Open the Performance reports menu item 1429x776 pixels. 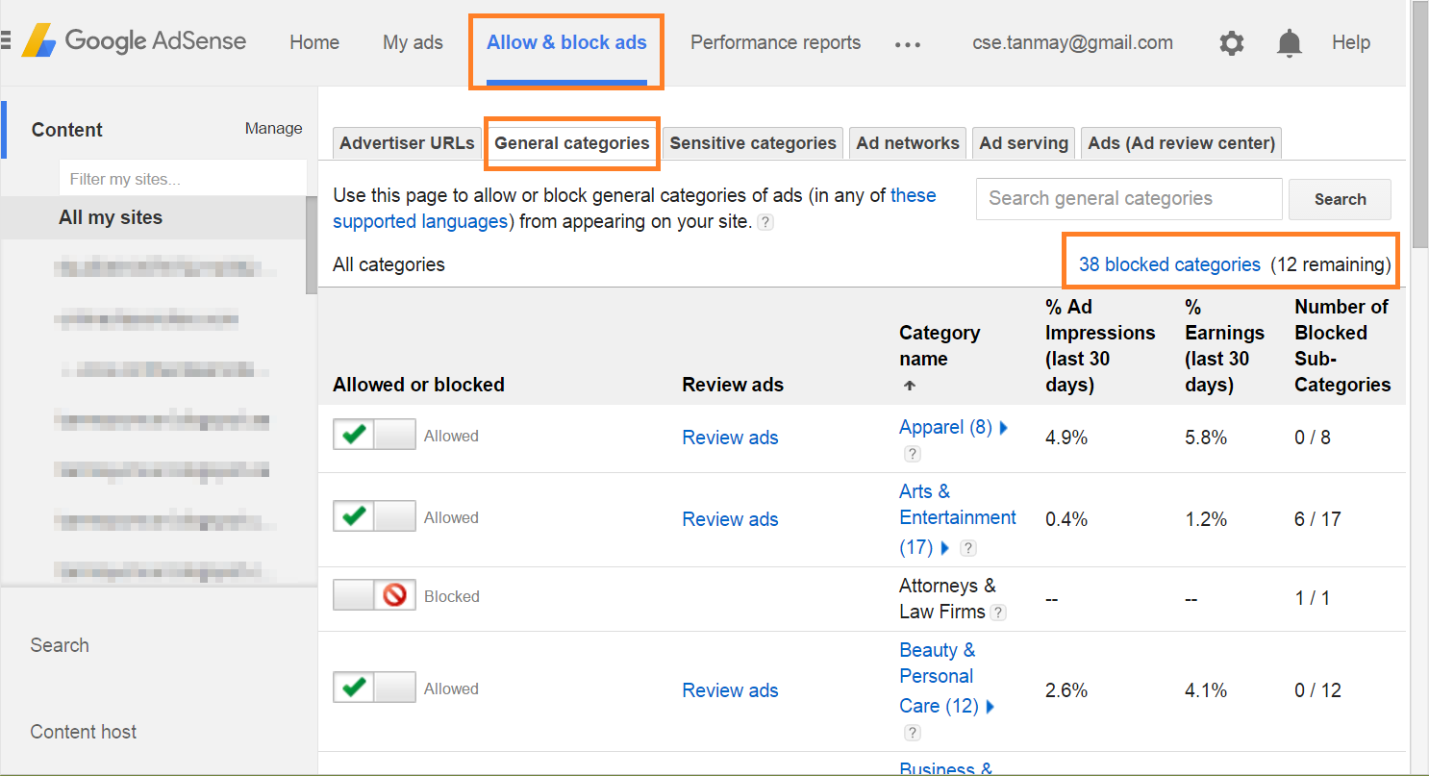coord(775,42)
